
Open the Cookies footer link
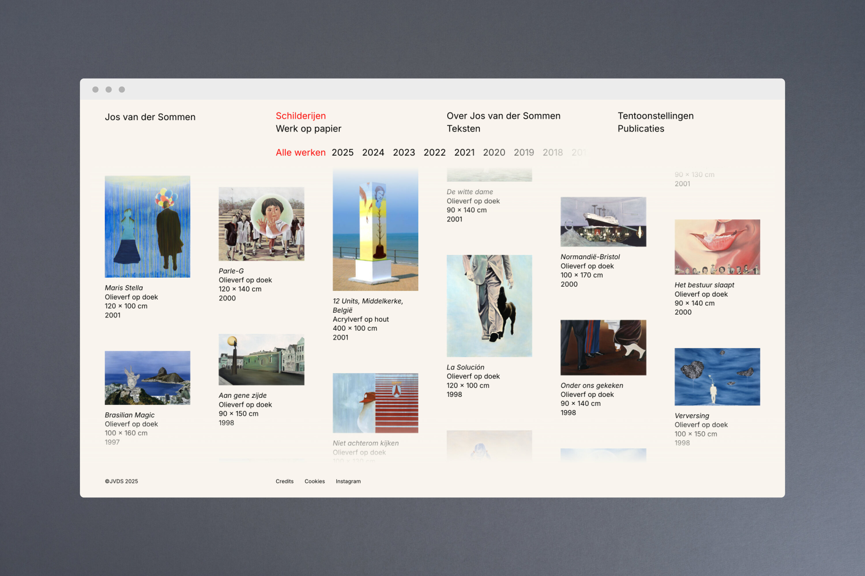(x=315, y=481)
